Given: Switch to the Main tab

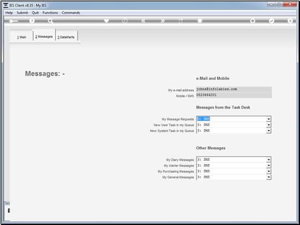Looking at the screenshot, I should click(x=22, y=37).
